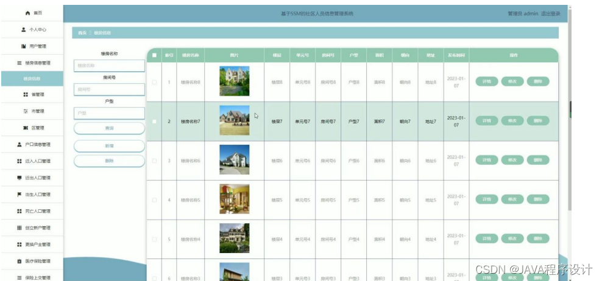Viewport: 602px width, 281px height.
Task: Click the page's vertical scrollbar
Action: click(570, 109)
